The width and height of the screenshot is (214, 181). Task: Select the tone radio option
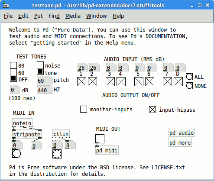(40, 71)
